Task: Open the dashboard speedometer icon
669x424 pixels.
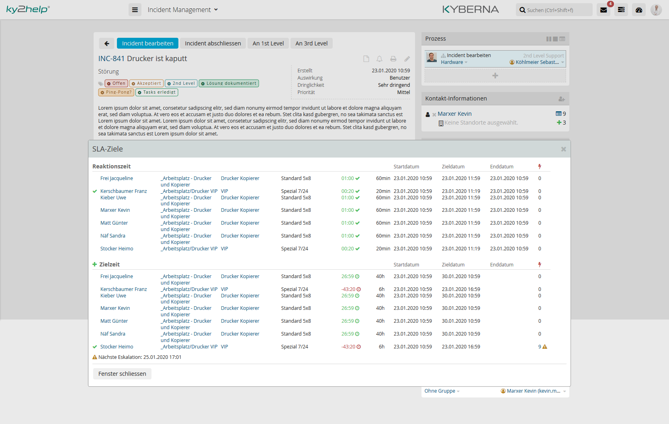Action: point(638,9)
